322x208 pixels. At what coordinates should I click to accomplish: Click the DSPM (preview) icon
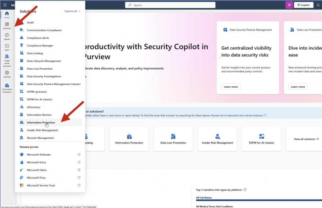pyautogui.click(x=22, y=92)
